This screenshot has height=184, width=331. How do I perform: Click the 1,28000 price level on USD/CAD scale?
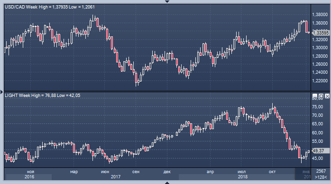pyautogui.click(x=320, y=56)
